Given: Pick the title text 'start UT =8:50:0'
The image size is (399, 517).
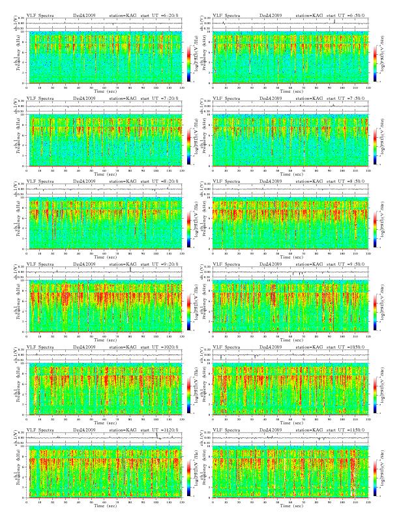Looking at the screenshot, I should pos(346,181).
